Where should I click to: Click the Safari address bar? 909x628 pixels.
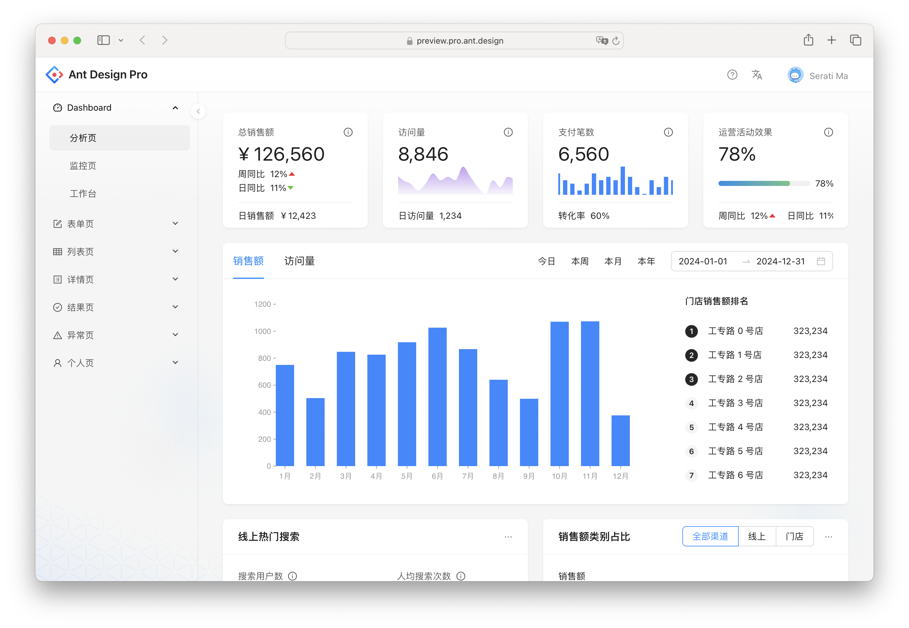(x=454, y=40)
